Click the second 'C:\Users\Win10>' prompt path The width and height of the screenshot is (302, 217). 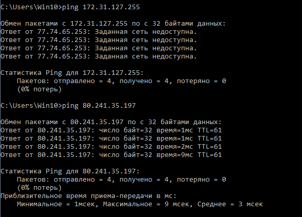click(x=31, y=106)
